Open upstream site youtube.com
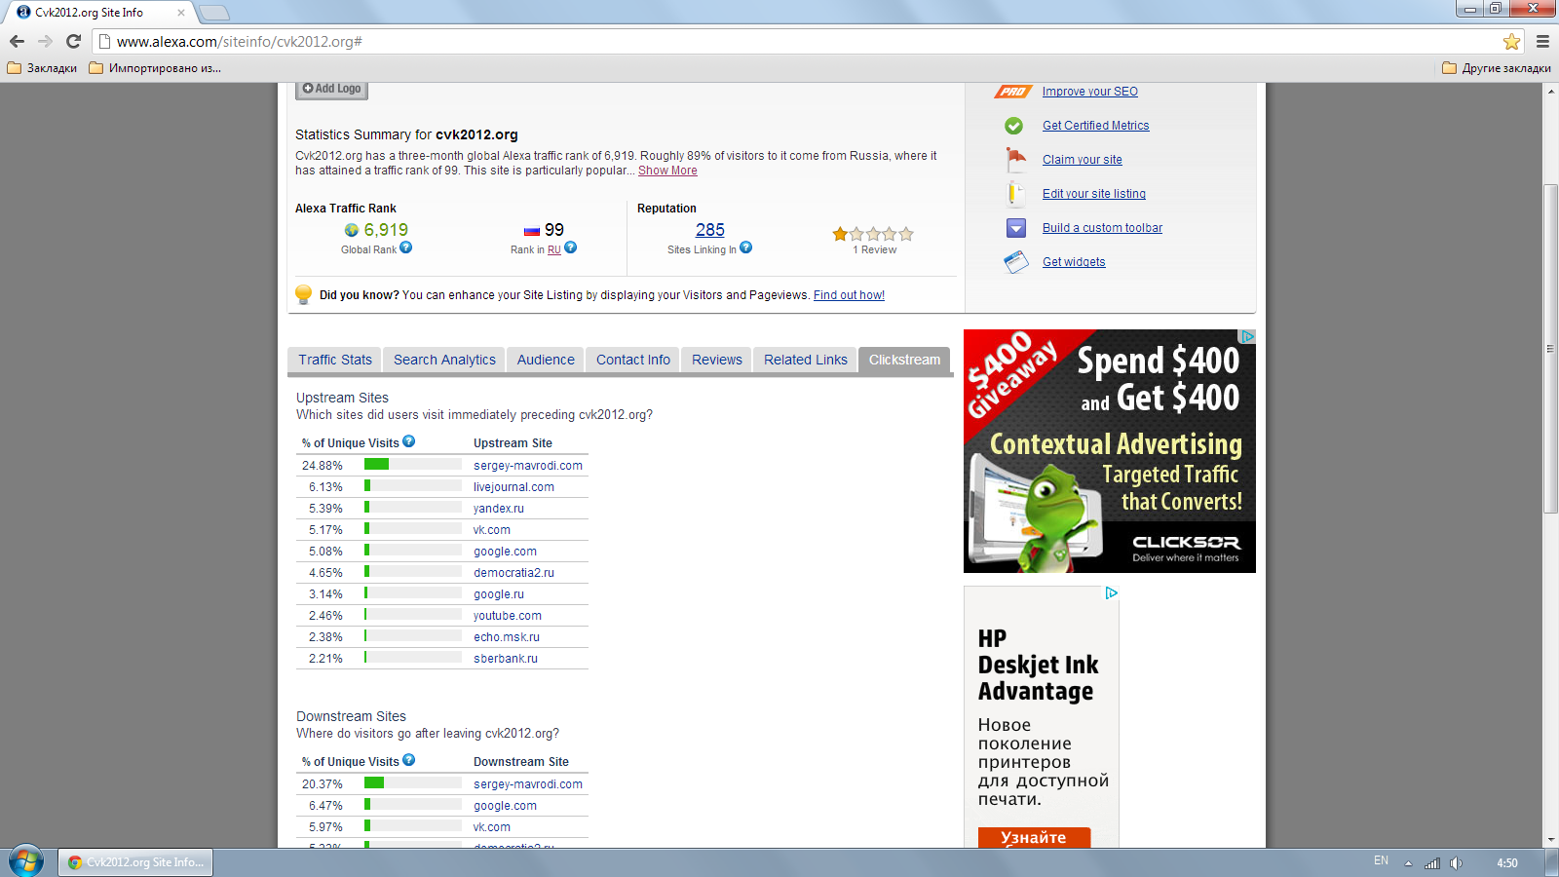This screenshot has width=1559, height=877. (x=508, y=616)
